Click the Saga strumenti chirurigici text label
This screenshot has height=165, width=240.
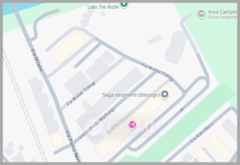coord(131,95)
